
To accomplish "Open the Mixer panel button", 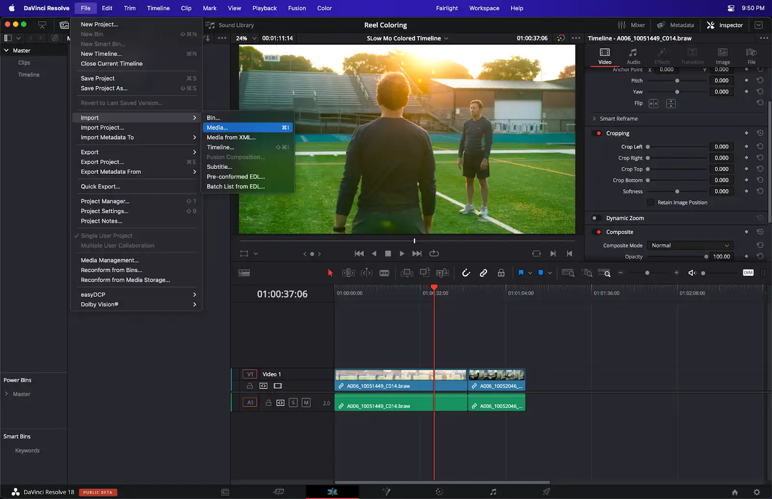I will (x=631, y=25).
